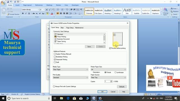Click the Subscript icon

37,13
